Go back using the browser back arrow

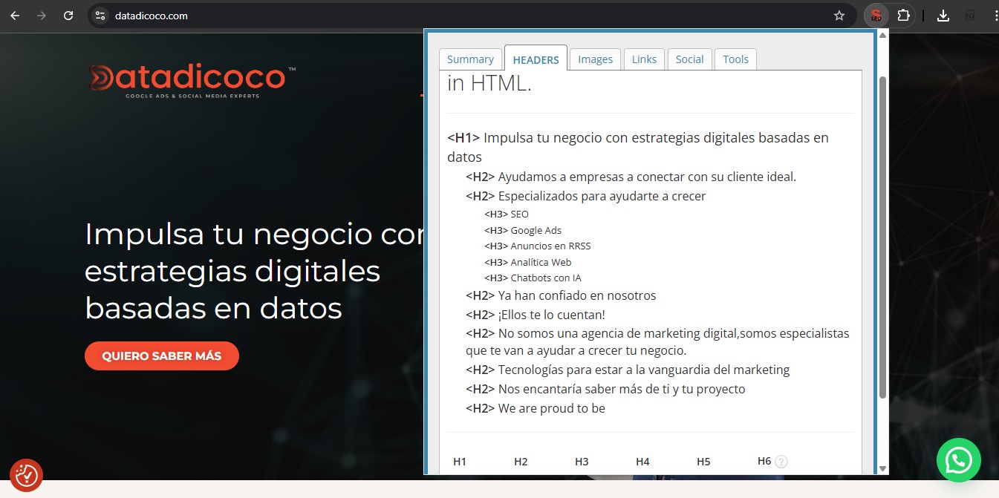pos(15,16)
